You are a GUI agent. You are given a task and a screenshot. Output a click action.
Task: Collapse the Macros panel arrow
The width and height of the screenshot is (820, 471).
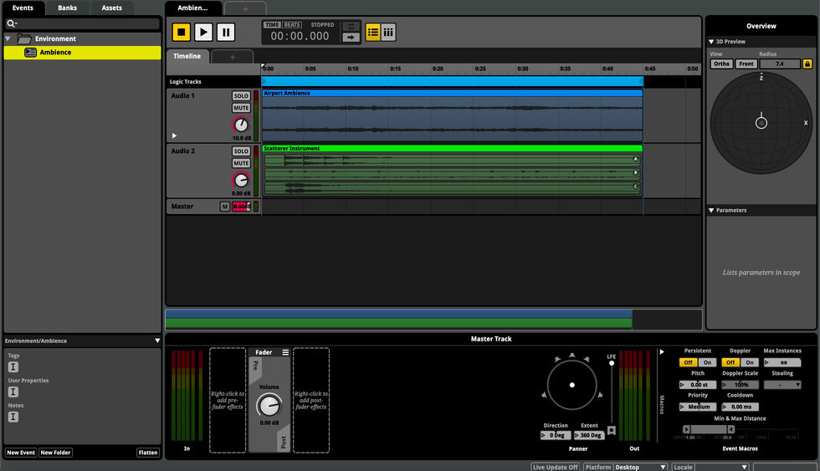pos(662,352)
